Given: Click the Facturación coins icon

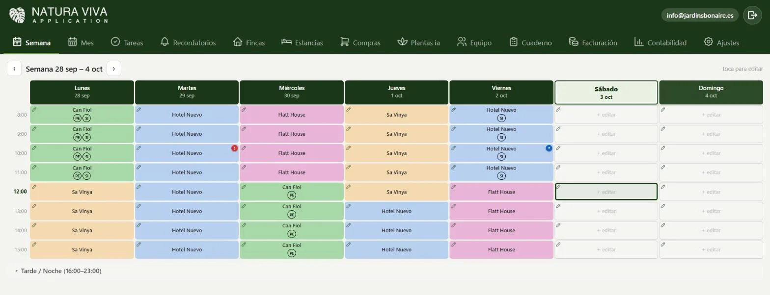Looking at the screenshot, I should coord(574,42).
